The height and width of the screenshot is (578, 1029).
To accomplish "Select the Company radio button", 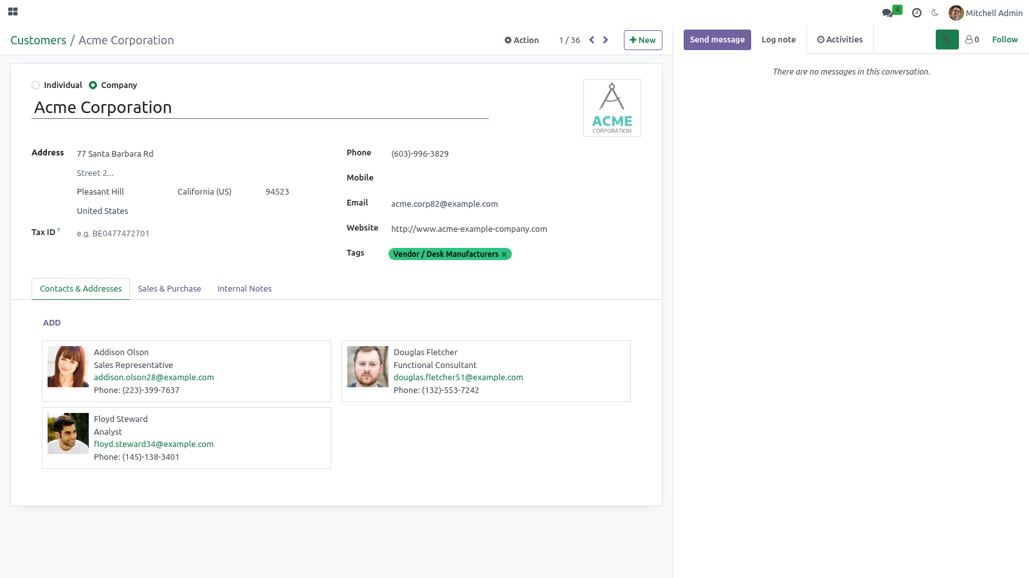I will pos(93,85).
